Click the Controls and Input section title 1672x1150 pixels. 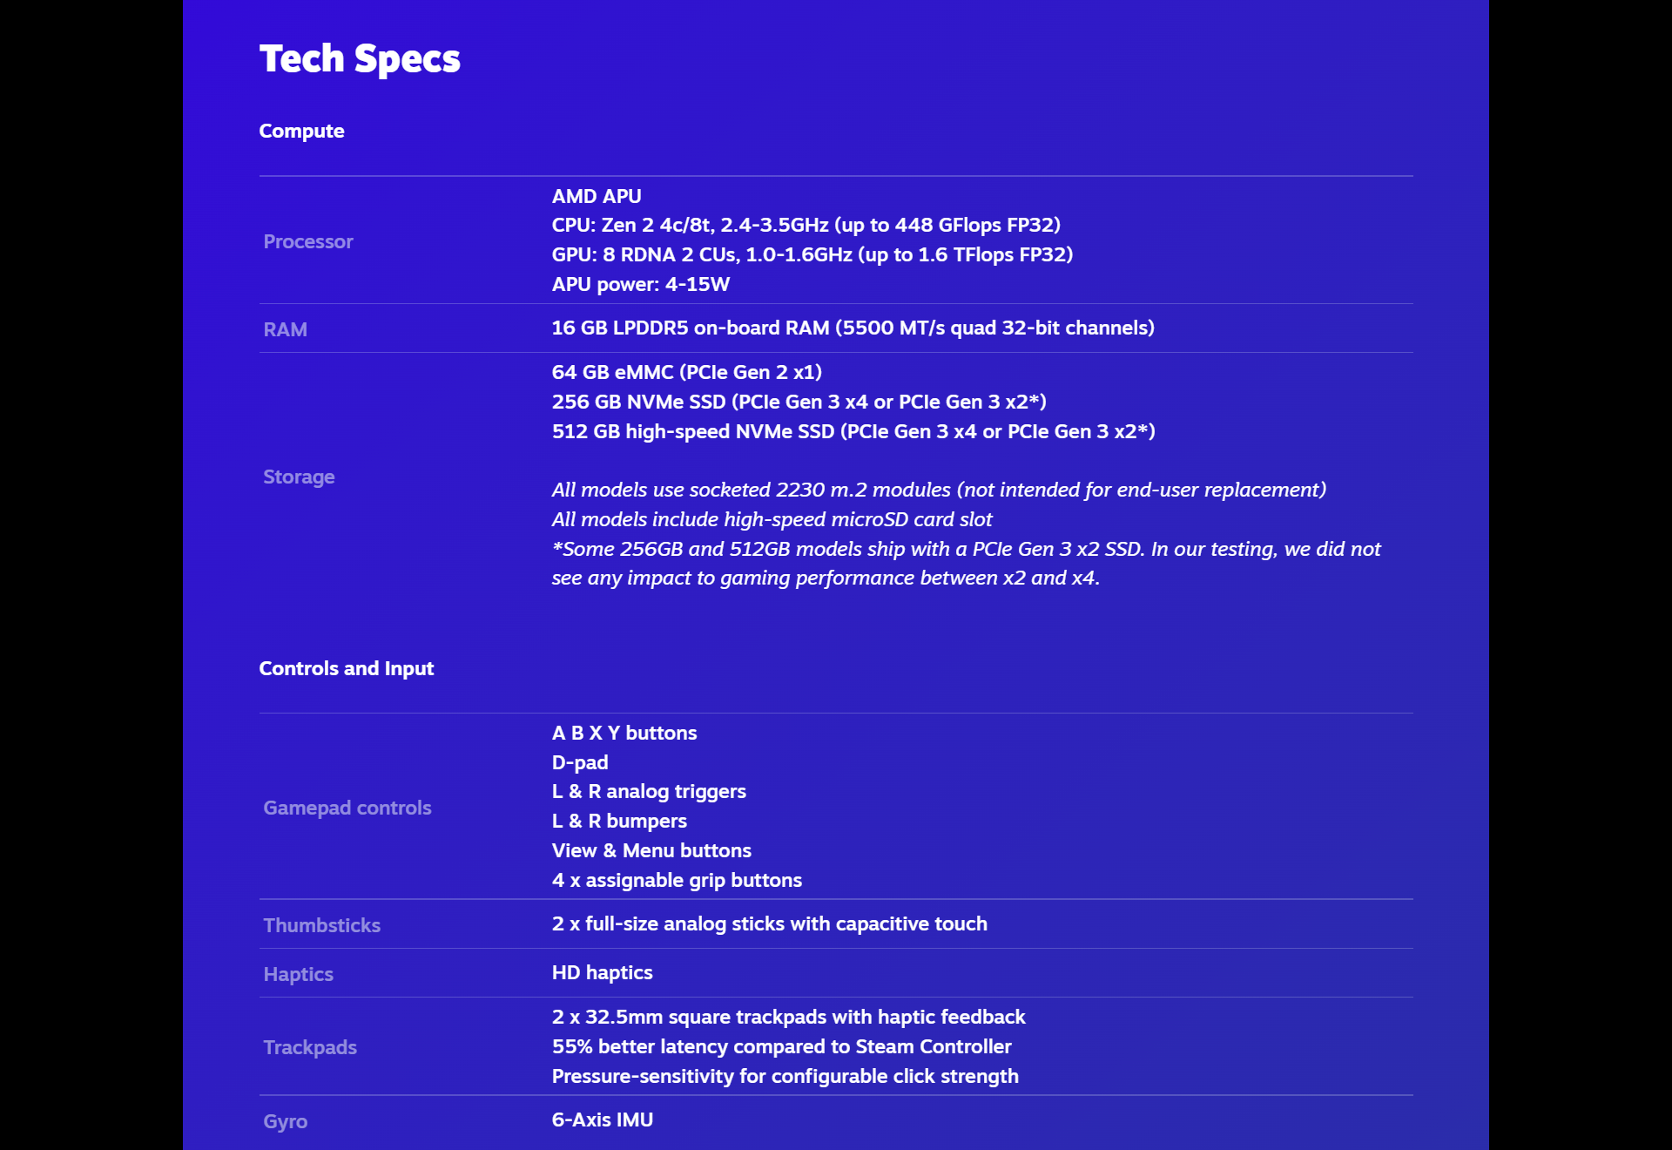click(x=346, y=669)
